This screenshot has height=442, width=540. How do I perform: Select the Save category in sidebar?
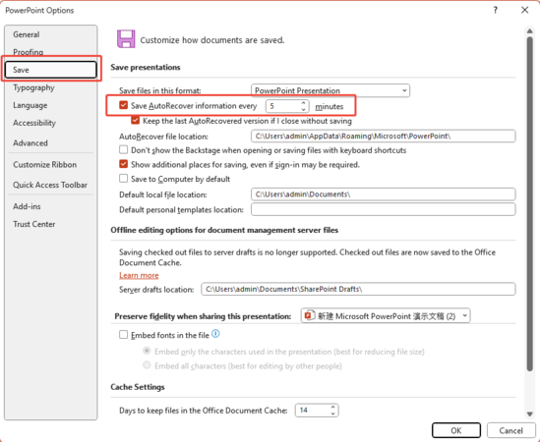pos(50,70)
